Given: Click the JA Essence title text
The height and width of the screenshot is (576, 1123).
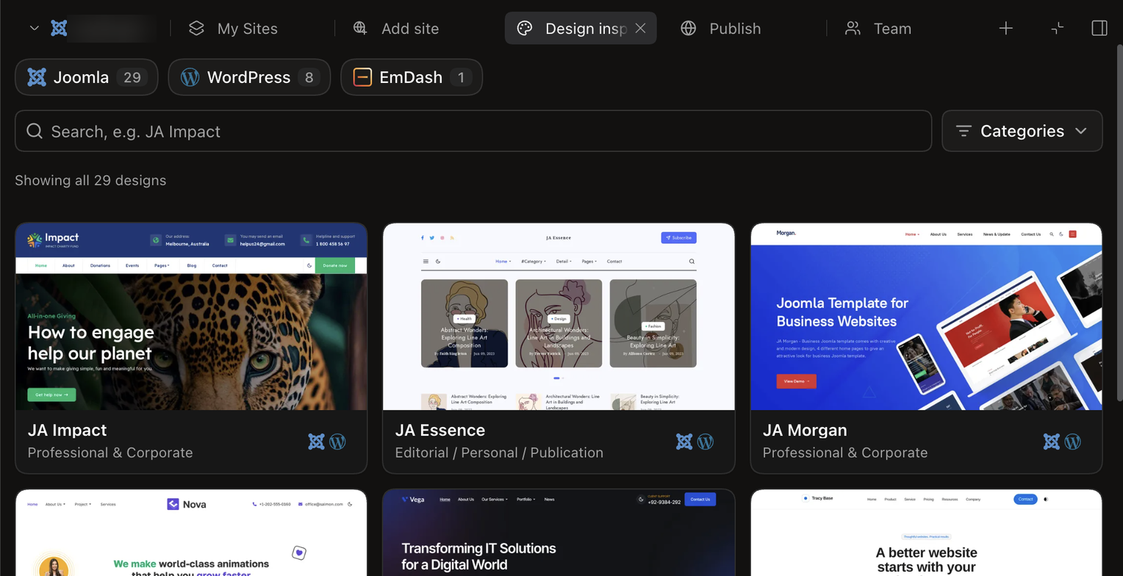Looking at the screenshot, I should 439,430.
